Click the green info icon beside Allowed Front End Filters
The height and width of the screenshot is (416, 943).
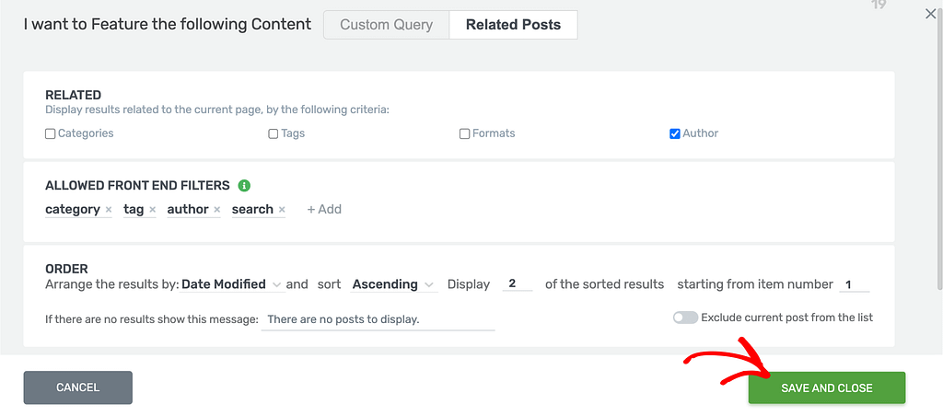click(243, 186)
